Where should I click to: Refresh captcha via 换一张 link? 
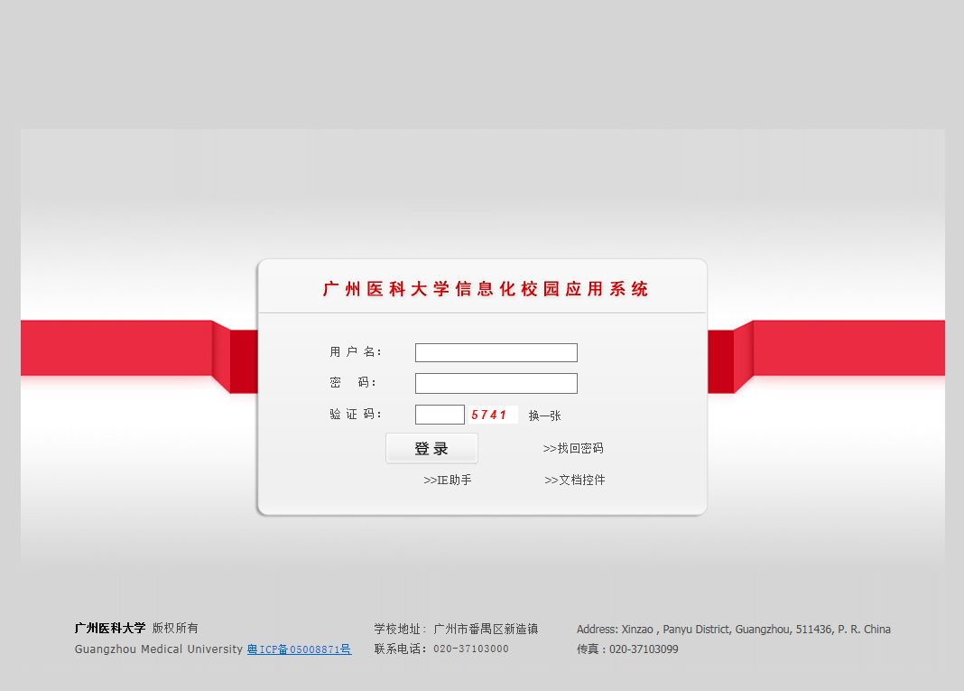click(544, 416)
